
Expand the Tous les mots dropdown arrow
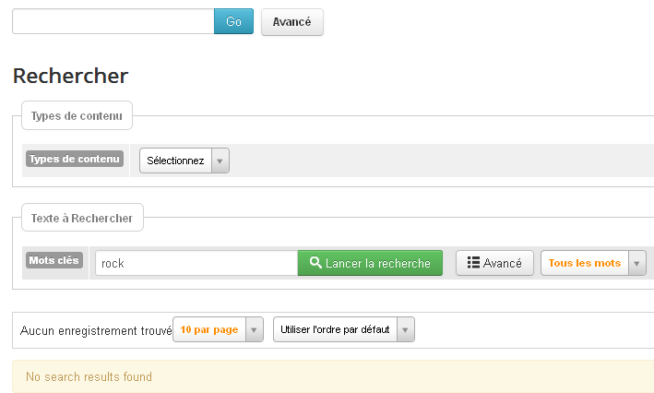pos(636,263)
